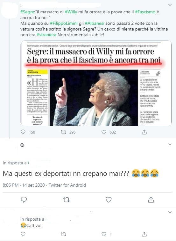Open the chevron menu on the 'Cattivo!' reply
The width and height of the screenshot is (176, 241).
[170, 212]
